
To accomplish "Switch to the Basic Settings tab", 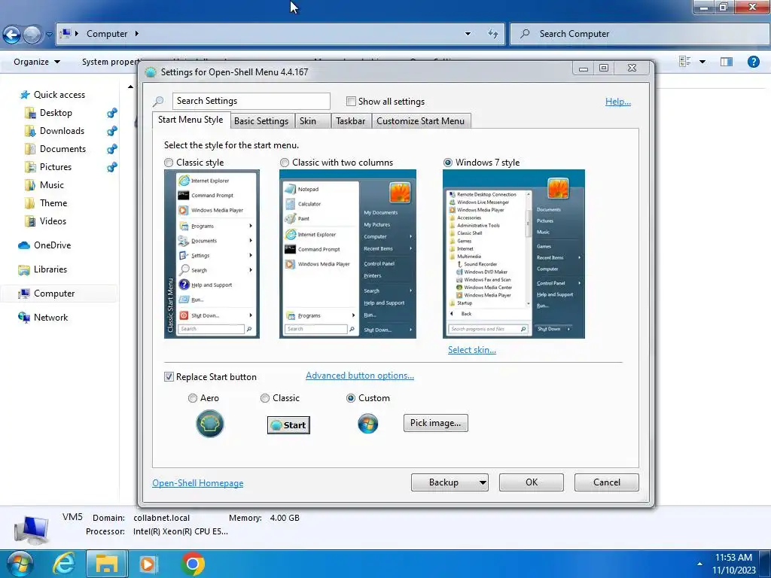I will 261,121.
